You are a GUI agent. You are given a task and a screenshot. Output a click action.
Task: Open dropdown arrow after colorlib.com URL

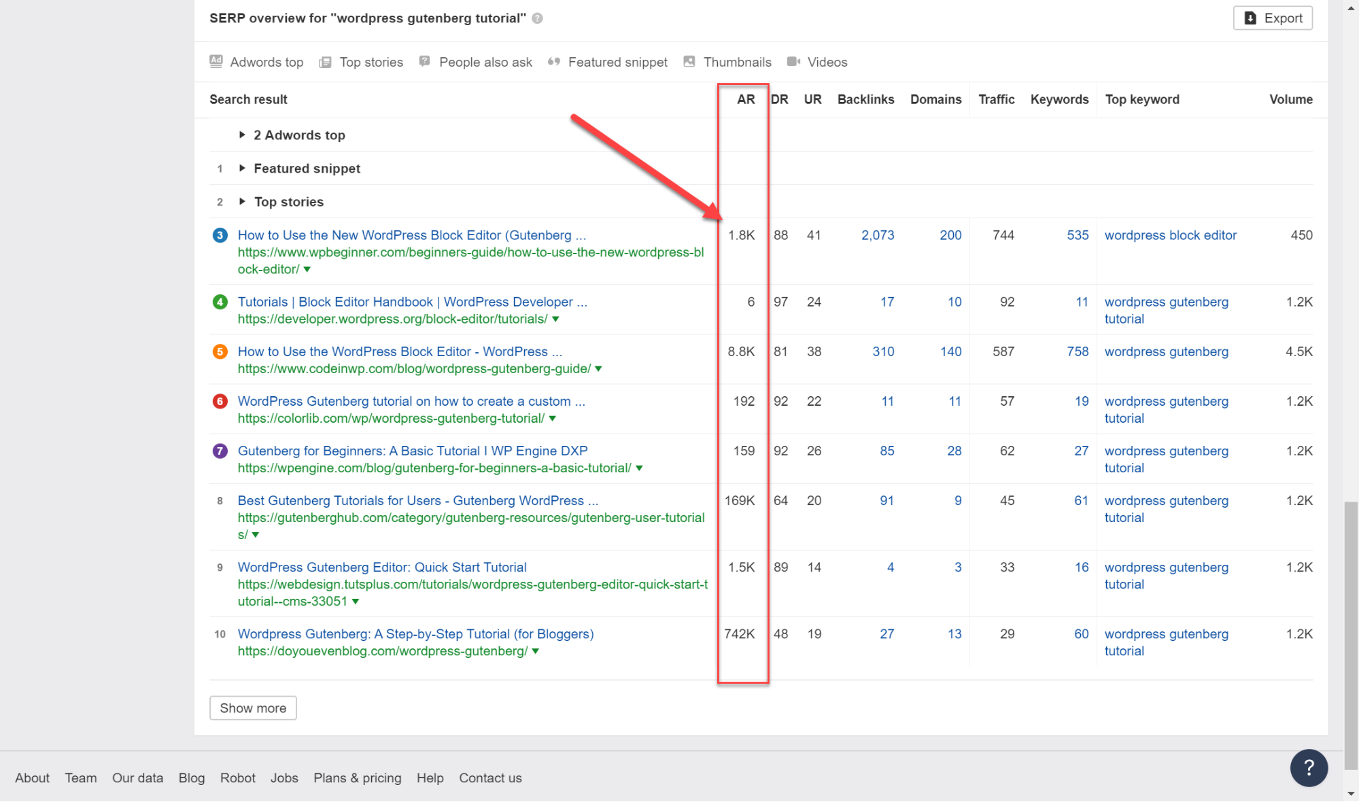(552, 419)
